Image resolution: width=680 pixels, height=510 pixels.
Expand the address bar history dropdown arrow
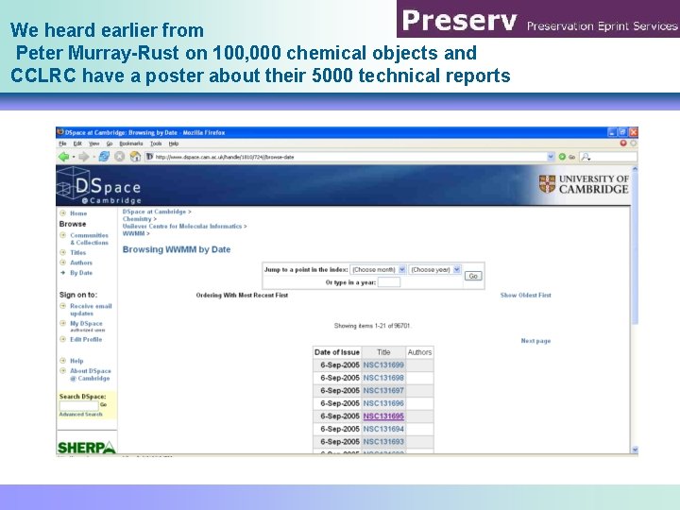coord(551,157)
